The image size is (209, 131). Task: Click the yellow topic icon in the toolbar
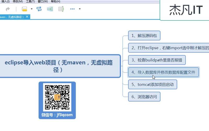24,9
